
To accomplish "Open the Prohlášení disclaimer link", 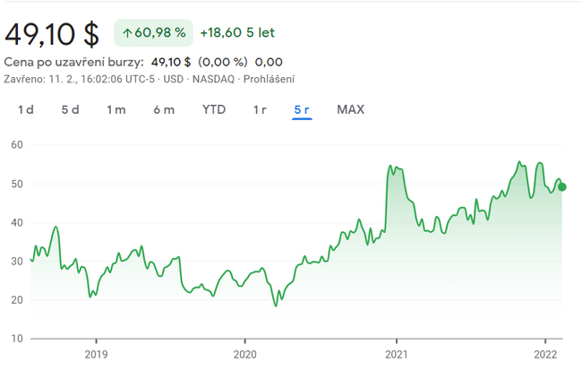I will pos(270,79).
